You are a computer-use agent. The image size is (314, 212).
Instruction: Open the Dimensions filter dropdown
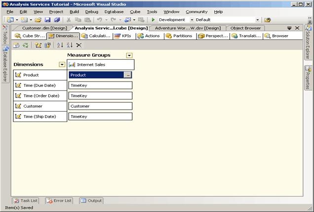tap(62, 64)
